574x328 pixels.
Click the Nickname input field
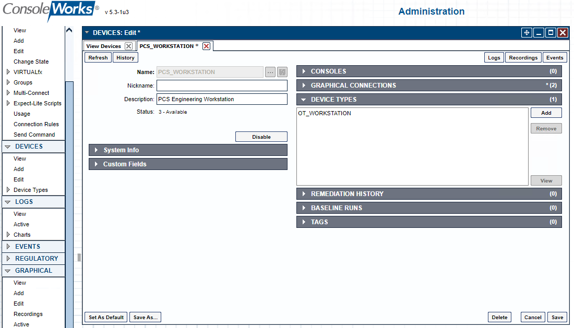[222, 86]
